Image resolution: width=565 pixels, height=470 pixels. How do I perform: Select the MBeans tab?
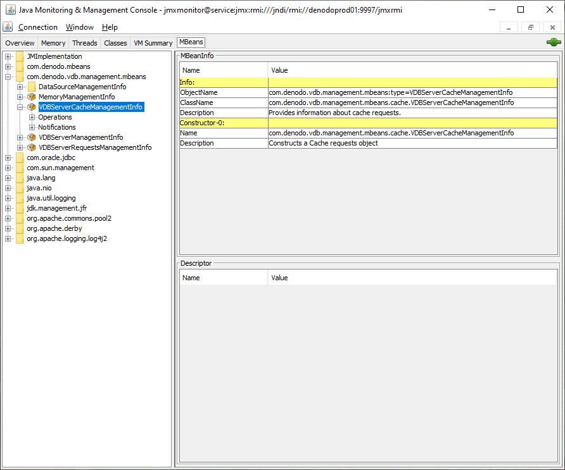click(191, 42)
